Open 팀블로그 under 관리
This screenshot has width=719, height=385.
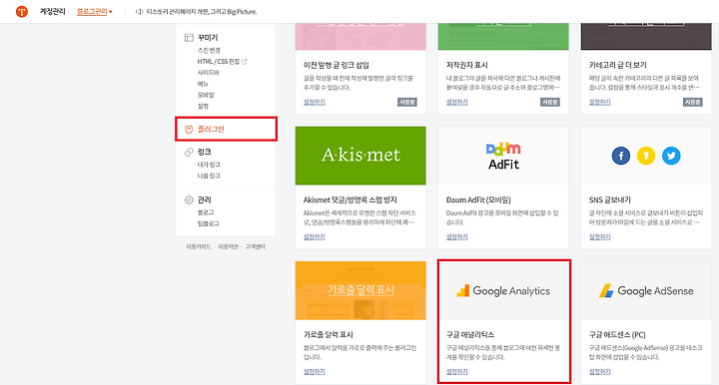point(208,223)
